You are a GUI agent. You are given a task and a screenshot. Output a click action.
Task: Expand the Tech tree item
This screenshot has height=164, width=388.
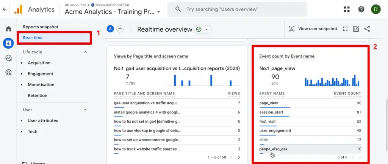tap(22, 132)
